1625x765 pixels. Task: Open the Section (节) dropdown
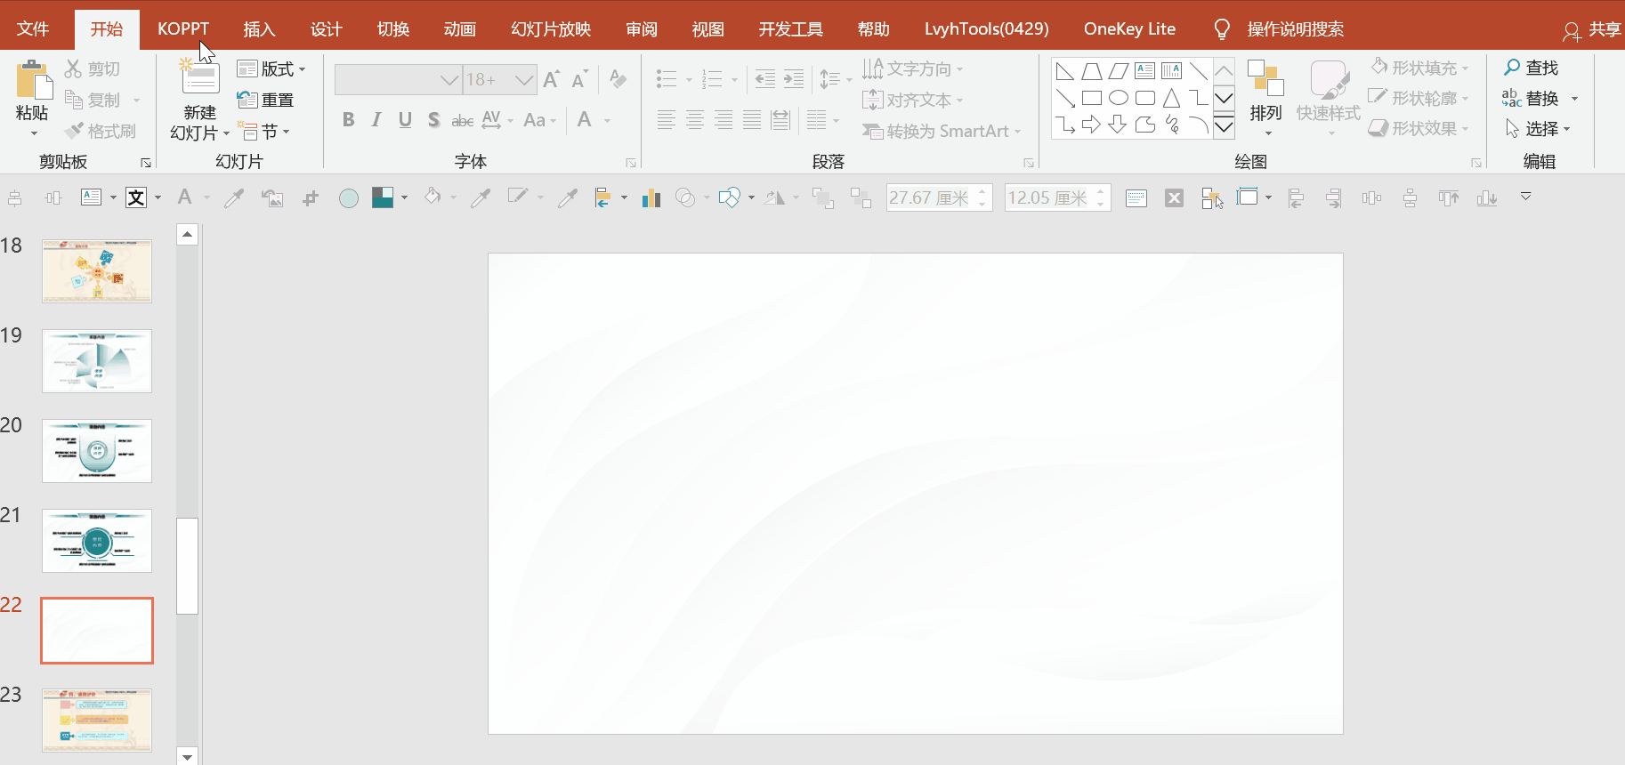(x=264, y=132)
